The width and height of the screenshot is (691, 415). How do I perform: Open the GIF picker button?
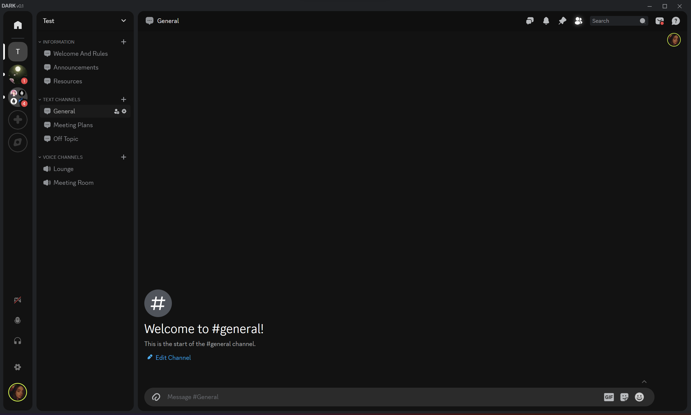[609, 397]
